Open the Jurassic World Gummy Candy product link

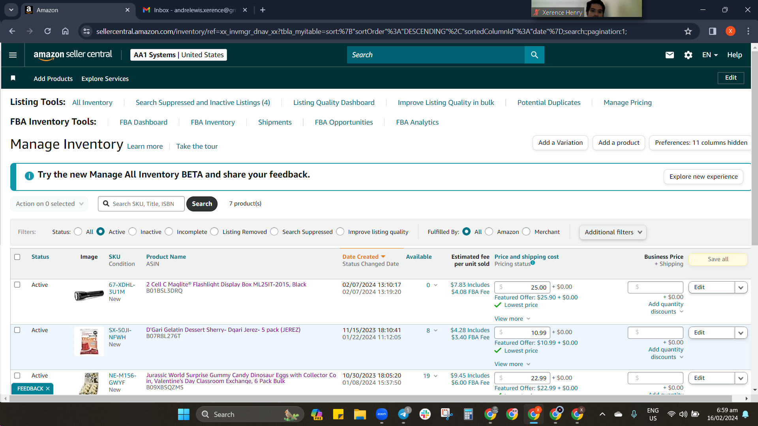(x=241, y=378)
